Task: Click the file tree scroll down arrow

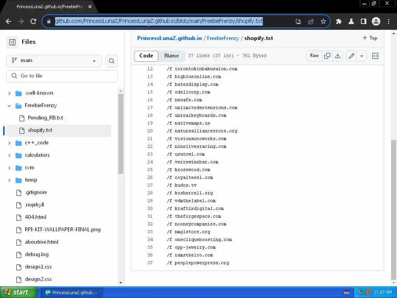Action: tap(121, 283)
